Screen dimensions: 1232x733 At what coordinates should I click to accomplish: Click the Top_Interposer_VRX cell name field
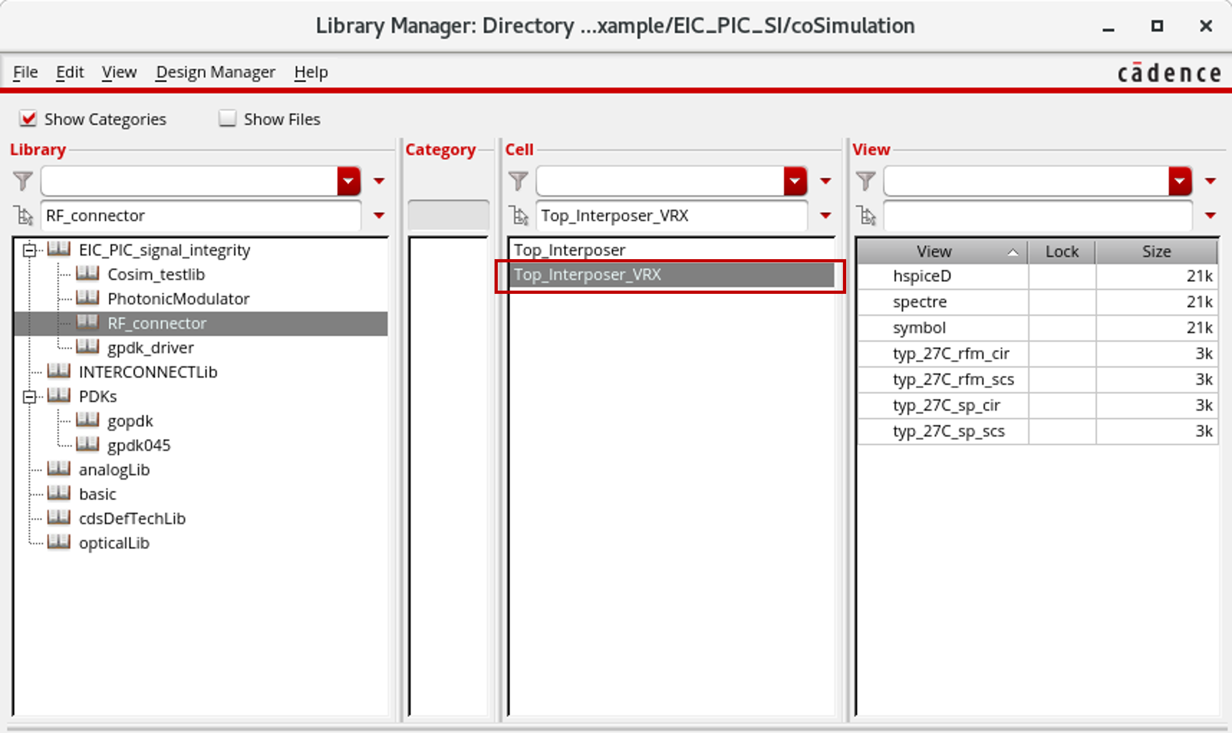672,216
